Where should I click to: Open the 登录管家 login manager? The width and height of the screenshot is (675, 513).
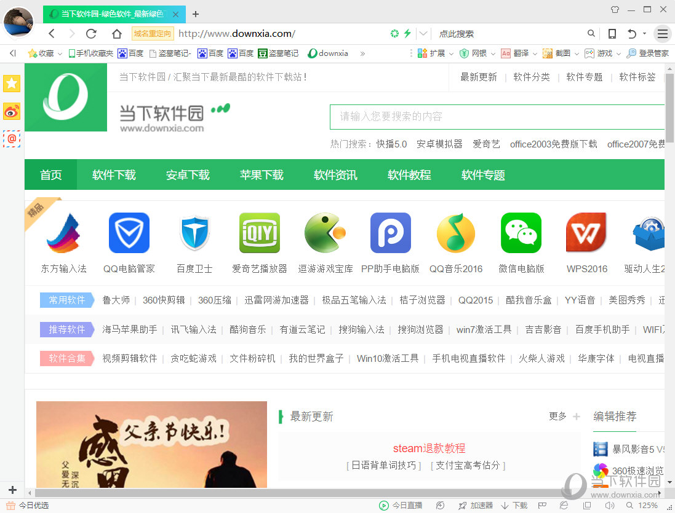[x=653, y=53]
